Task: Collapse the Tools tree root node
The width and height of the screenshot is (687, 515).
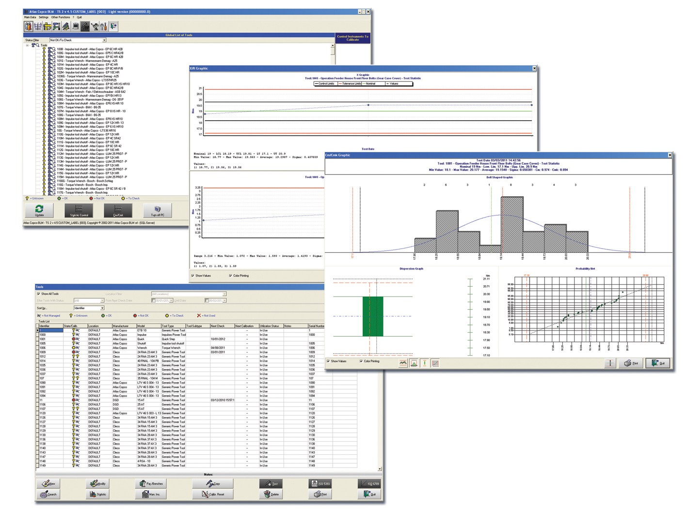Action: pos(27,45)
